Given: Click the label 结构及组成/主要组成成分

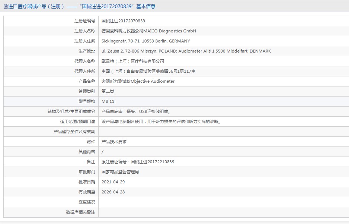Looking at the screenshot, I should pyautogui.click(x=71, y=111).
